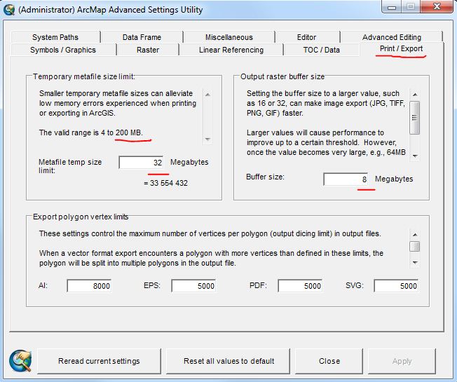The width and height of the screenshot is (457, 382).
Task: Click the Close button at bottom
Action: coord(329,361)
